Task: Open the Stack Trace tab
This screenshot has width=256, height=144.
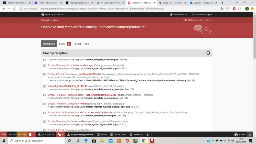Action: coord(82,44)
